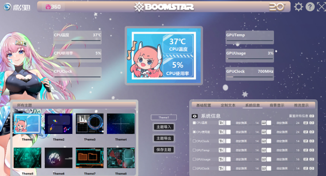The image size is (326, 176).
Task: Click the 123 value style icon for CPU使用率
Action: click(x=264, y=132)
